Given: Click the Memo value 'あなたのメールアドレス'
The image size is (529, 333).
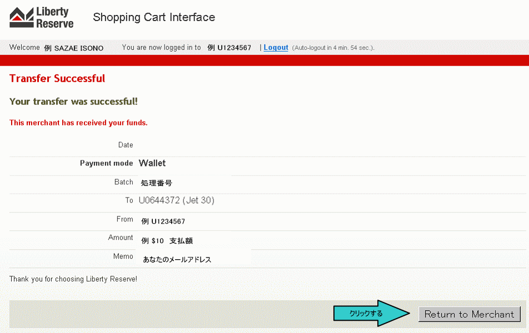Looking at the screenshot, I should pyautogui.click(x=177, y=260).
